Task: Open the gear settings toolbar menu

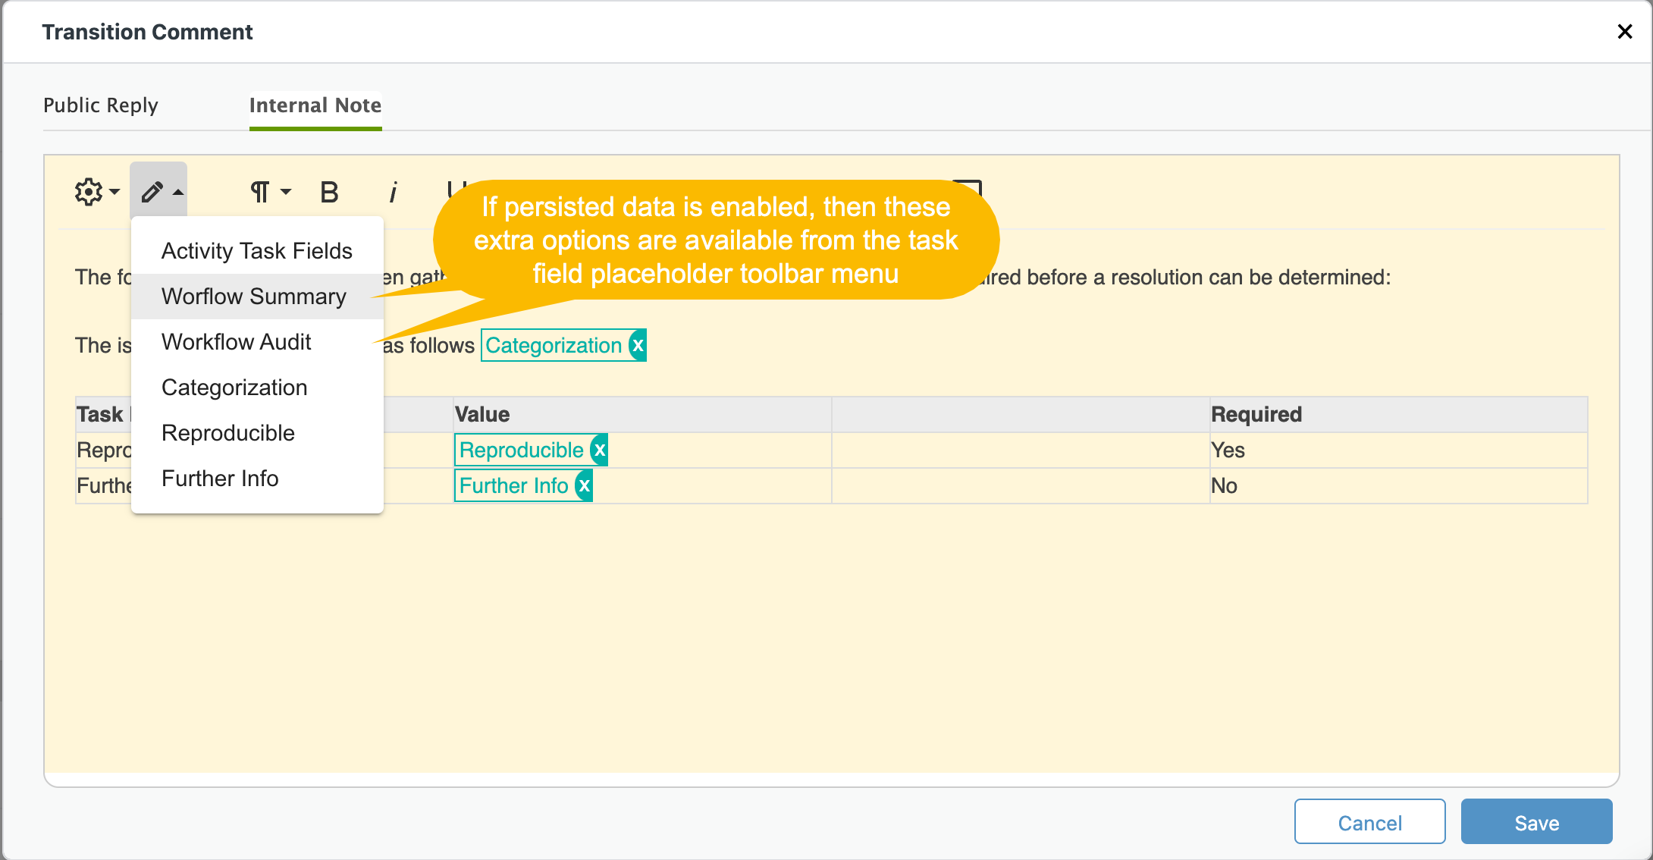Action: click(97, 192)
